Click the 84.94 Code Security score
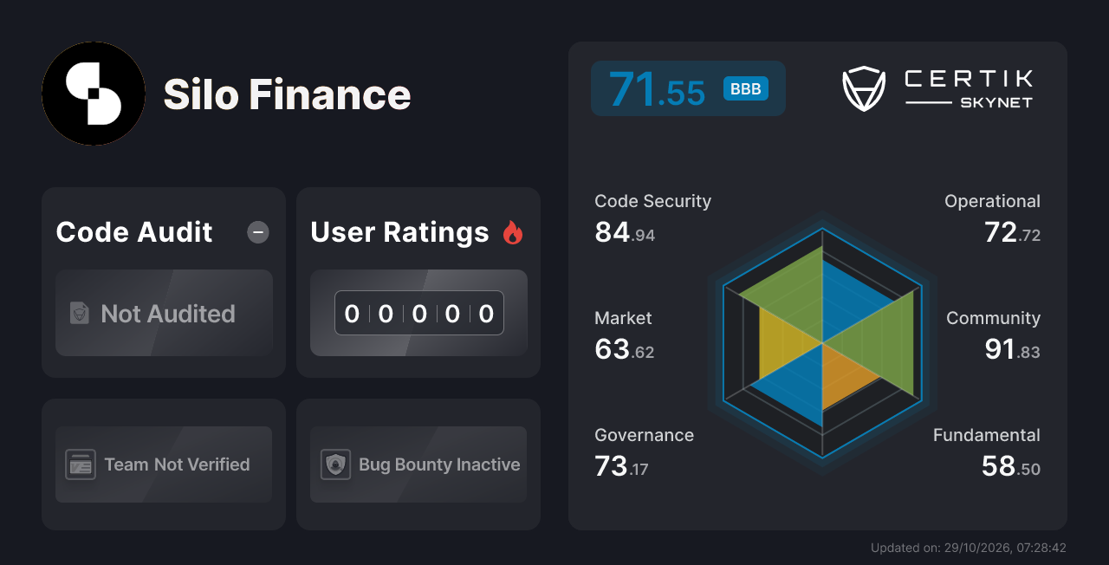This screenshot has width=1109, height=565. 625,232
